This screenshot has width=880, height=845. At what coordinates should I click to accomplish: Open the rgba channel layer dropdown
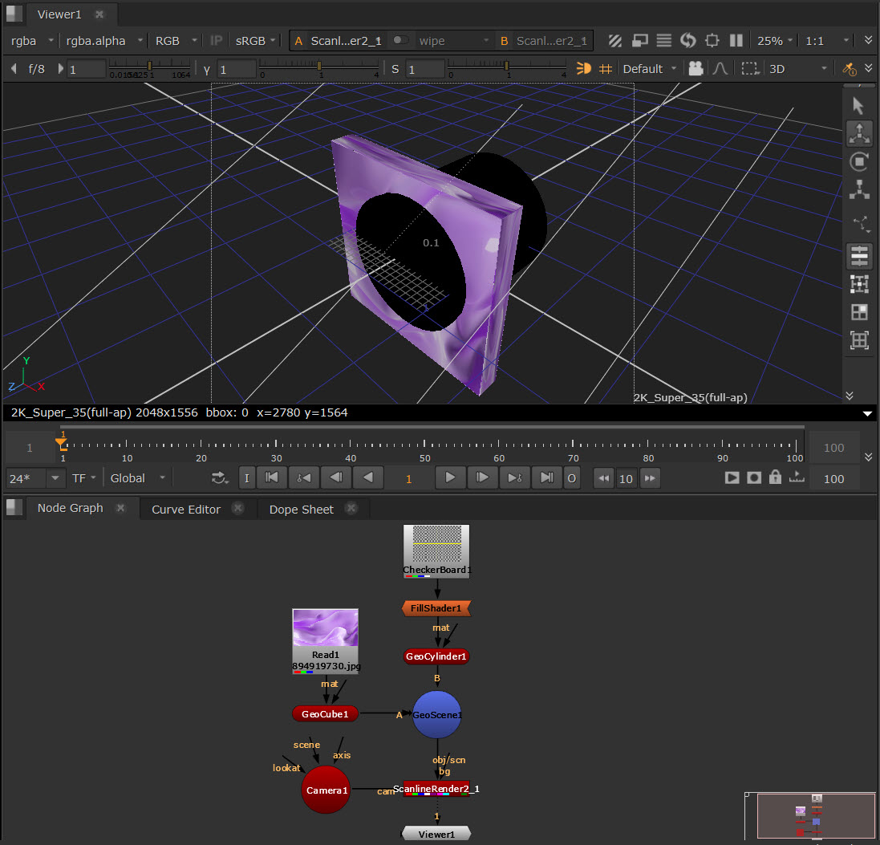click(32, 40)
